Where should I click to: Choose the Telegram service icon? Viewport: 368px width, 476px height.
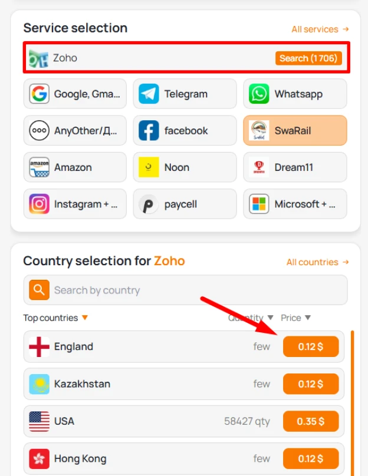coord(149,94)
